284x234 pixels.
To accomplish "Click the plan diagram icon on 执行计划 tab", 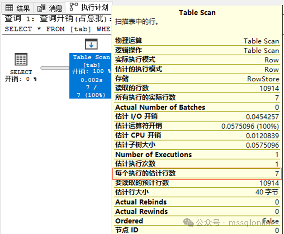I will (74, 6).
